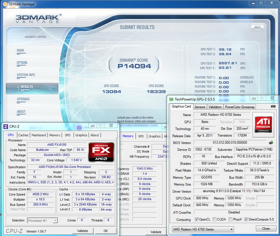Click the CPU-Z title bar Z icon
The height and width of the screenshot is (236, 280).
coord(6,127)
